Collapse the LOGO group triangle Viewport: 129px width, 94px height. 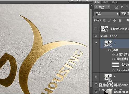click(x=102, y=36)
